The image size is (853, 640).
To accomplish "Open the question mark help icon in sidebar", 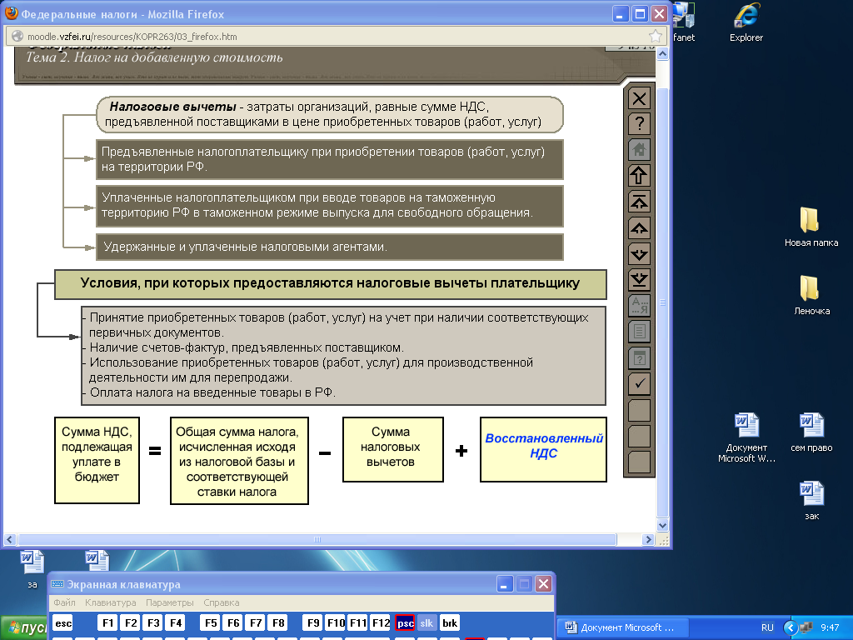I will (639, 124).
